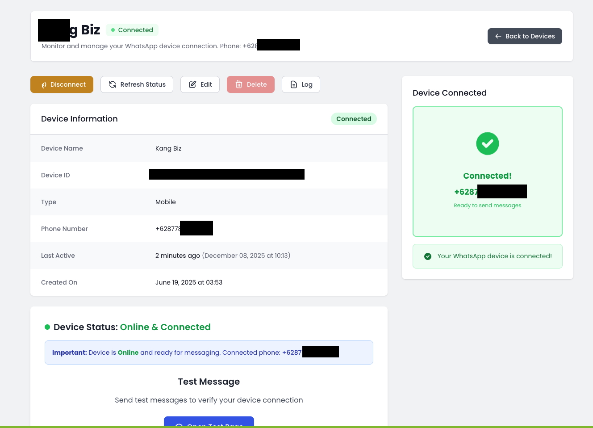Click the Log button

(x=301, y=84)
